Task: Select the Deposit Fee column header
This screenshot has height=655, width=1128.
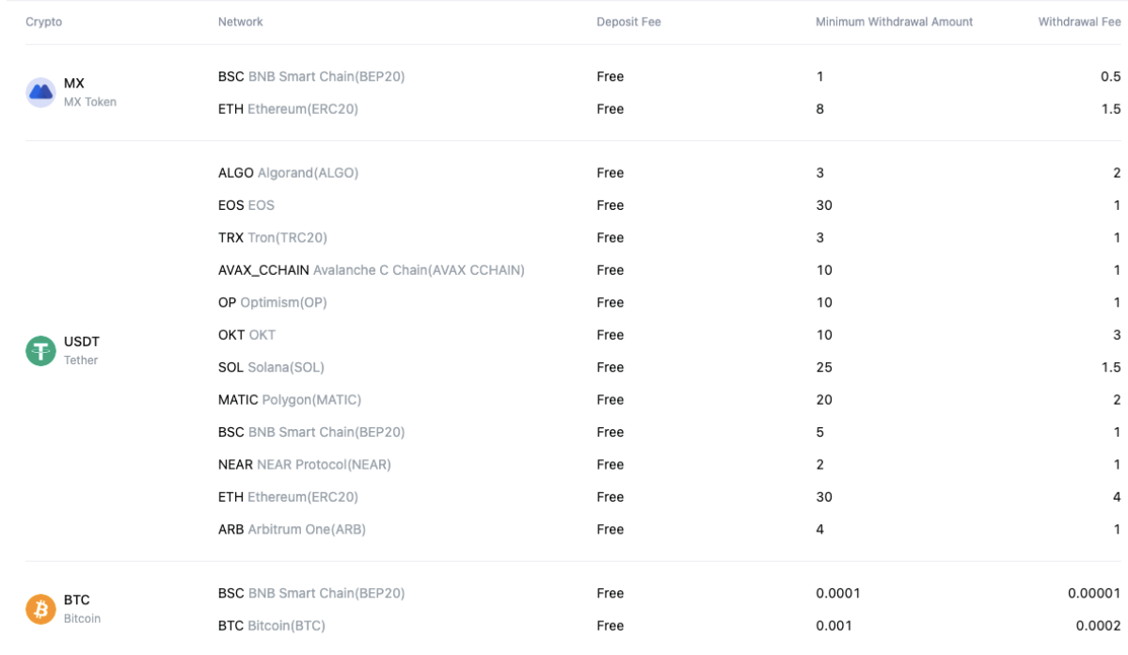Action: tap(628, 22)
